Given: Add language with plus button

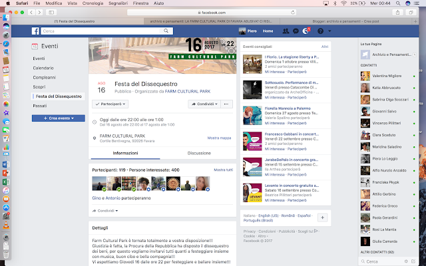Looking at the screenshot, I should click(x=322, y=217).
